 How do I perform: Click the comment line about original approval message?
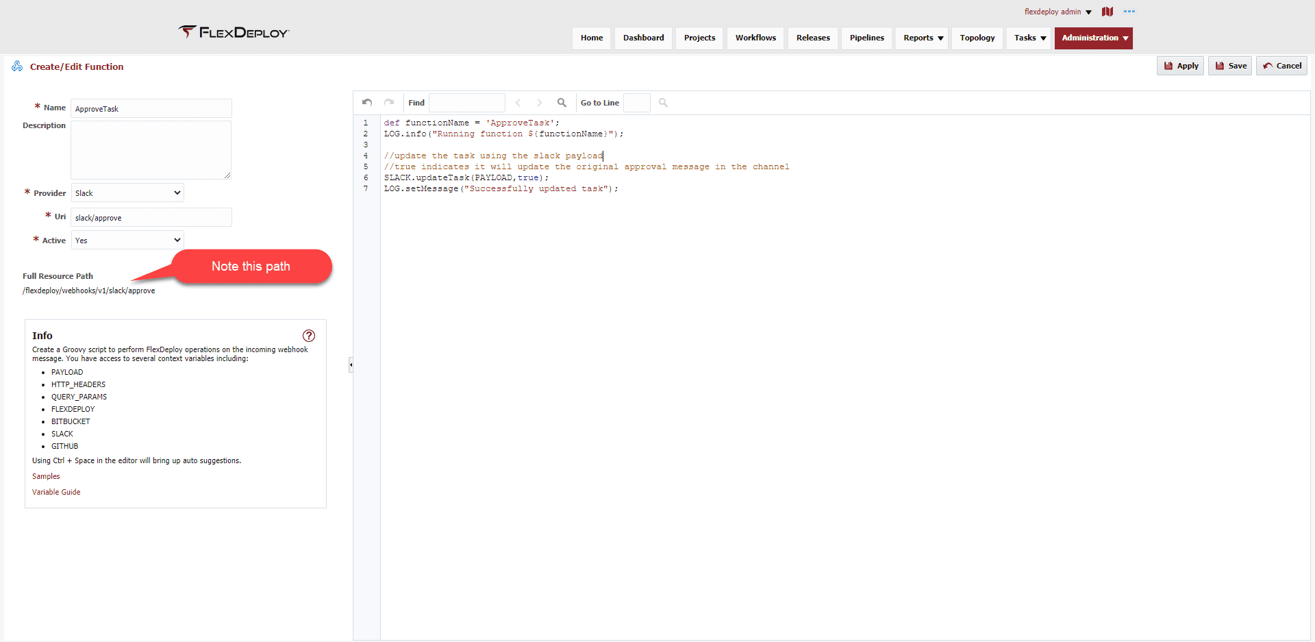coord(587,167)
